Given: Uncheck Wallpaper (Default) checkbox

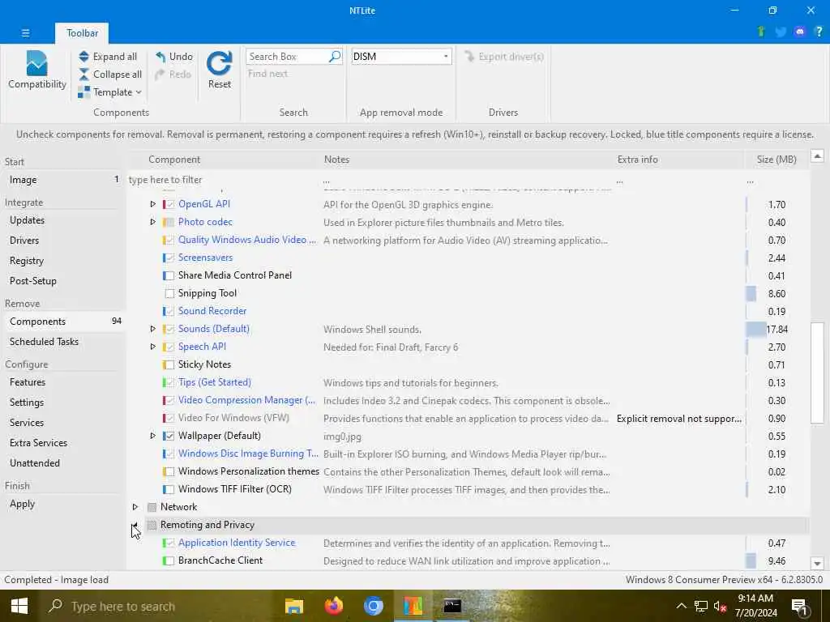Looking at the screenshot, I should tap(169, 436).
